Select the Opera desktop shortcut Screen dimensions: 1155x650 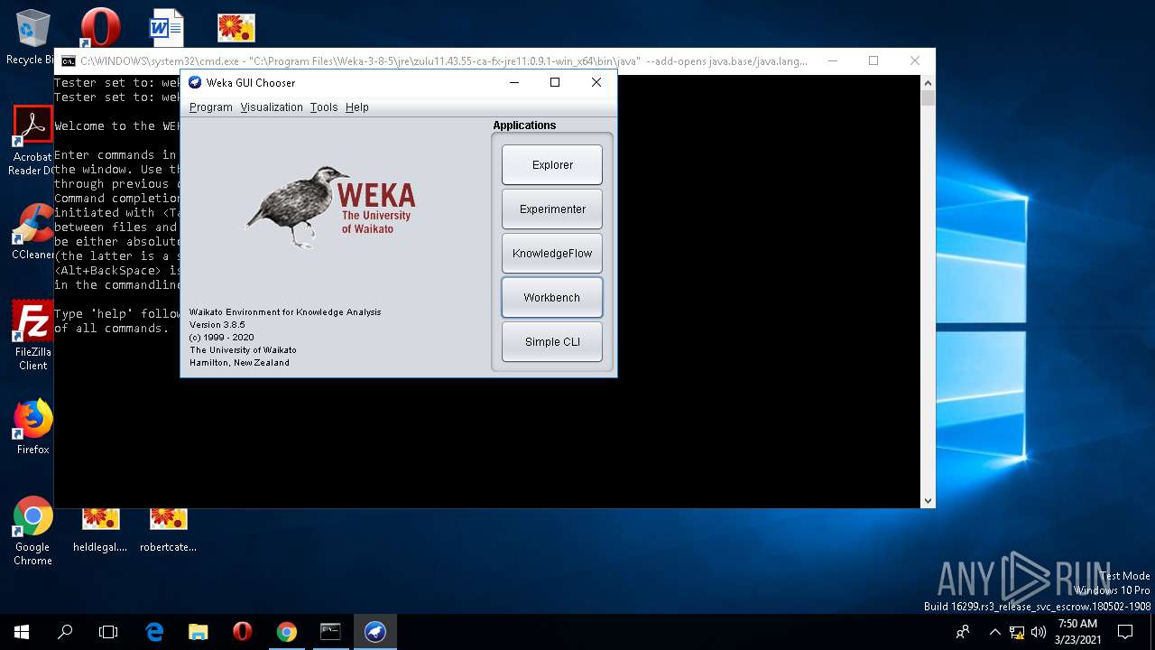(100, 27)
